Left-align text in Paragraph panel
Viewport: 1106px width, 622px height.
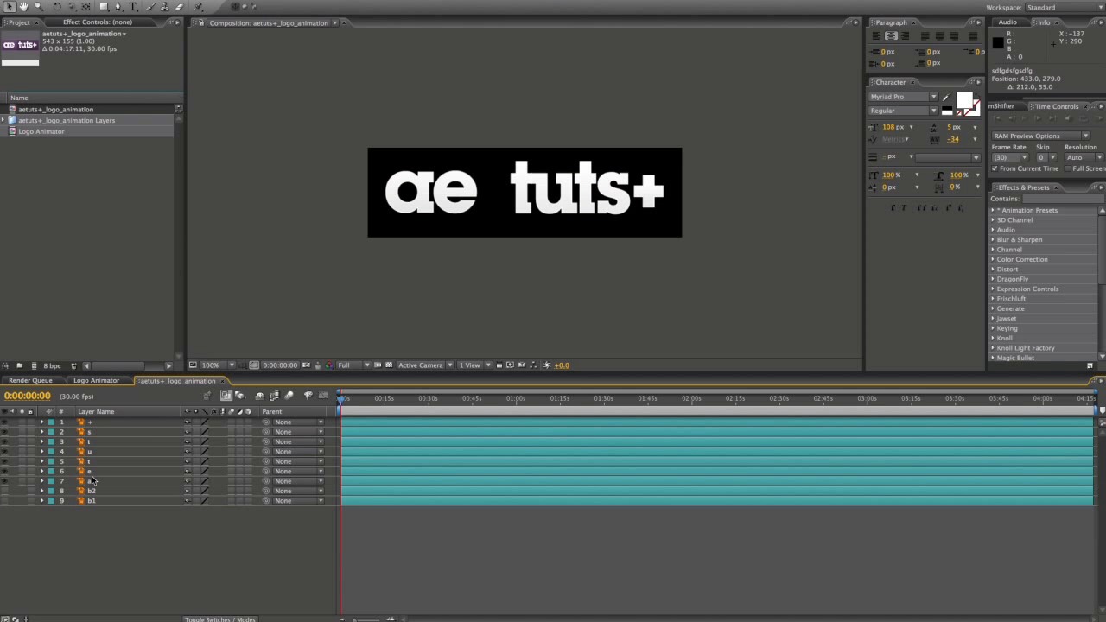[876, 35]
